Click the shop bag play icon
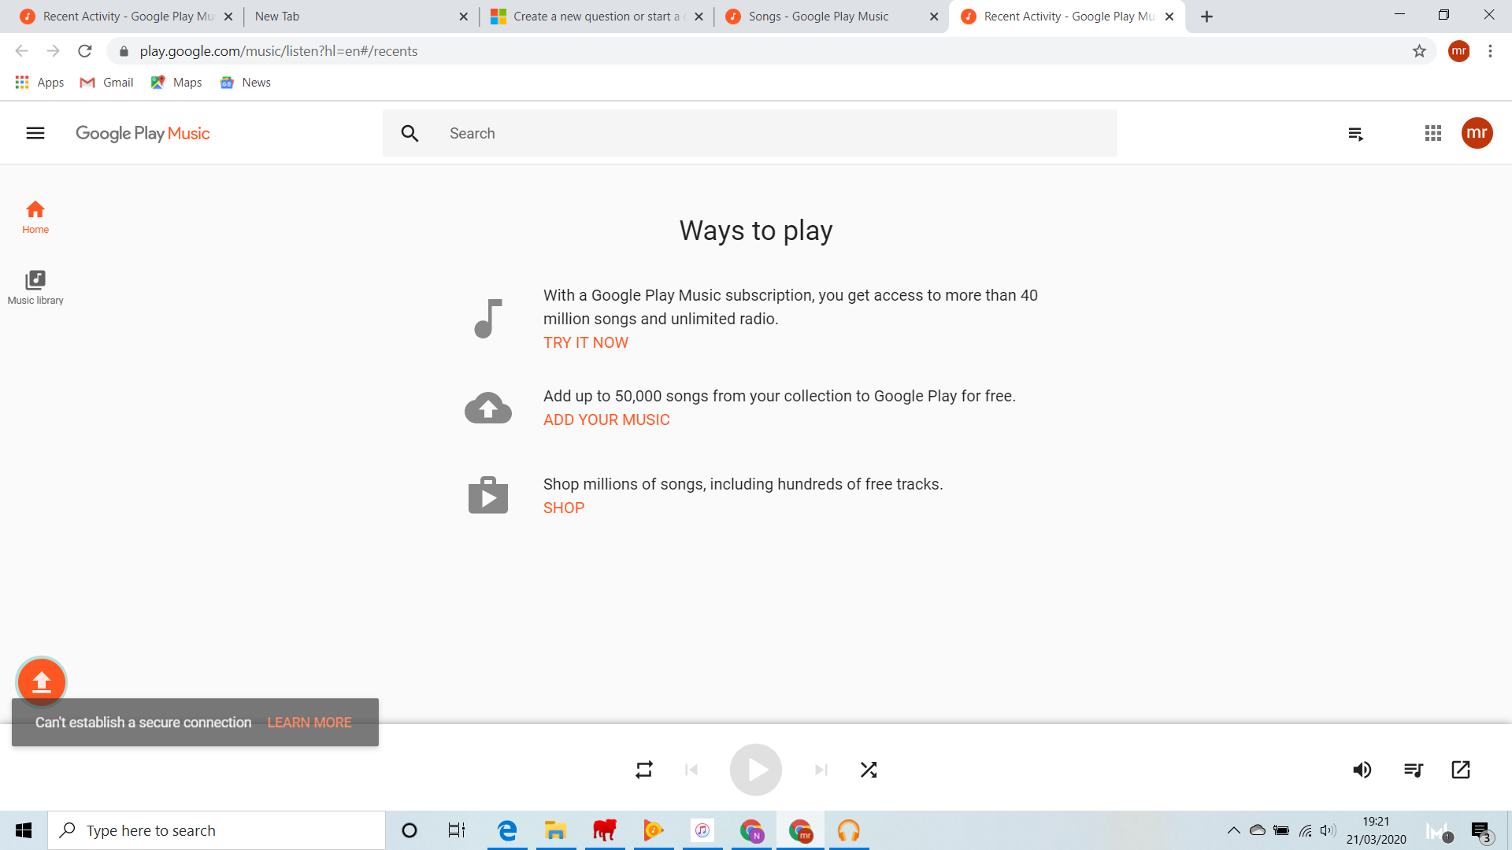The width and height of the screenshot is (1512, 850). pos(488,495)
